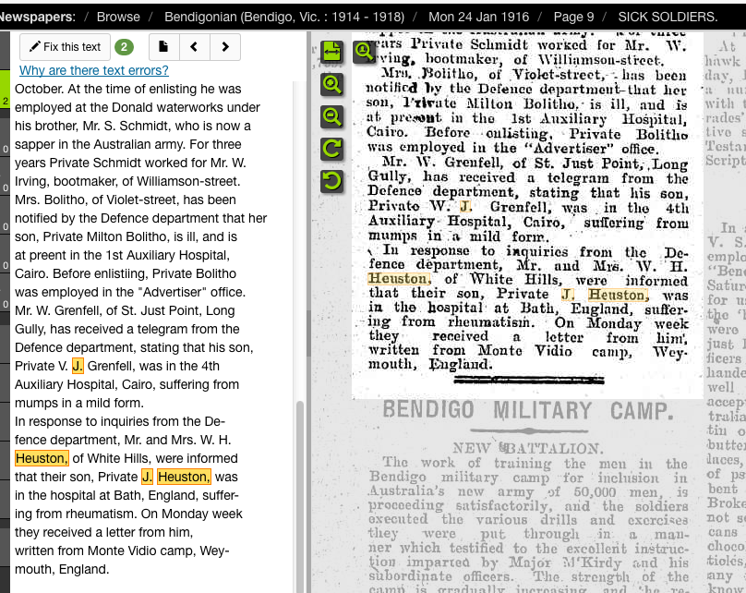
Task: Click transcript line 'they received a letter from him,'
Action: click(103, 533)
